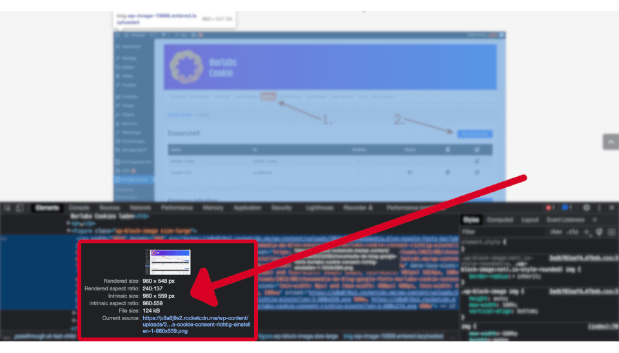Toggle the device toolbar icon in DevTools
619x353 pixels.
click(x=20, y=208)
